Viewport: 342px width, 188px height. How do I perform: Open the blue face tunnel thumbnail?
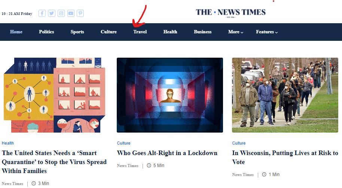[170, 95]
